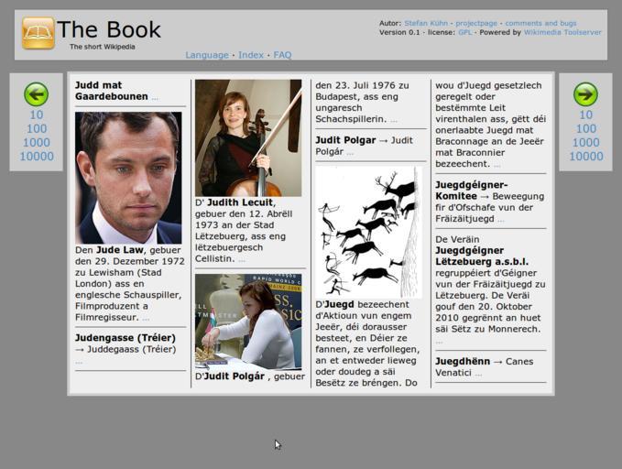Click the Judith Lecuit cello photo
Screen dimensions: 622x469
248,137
